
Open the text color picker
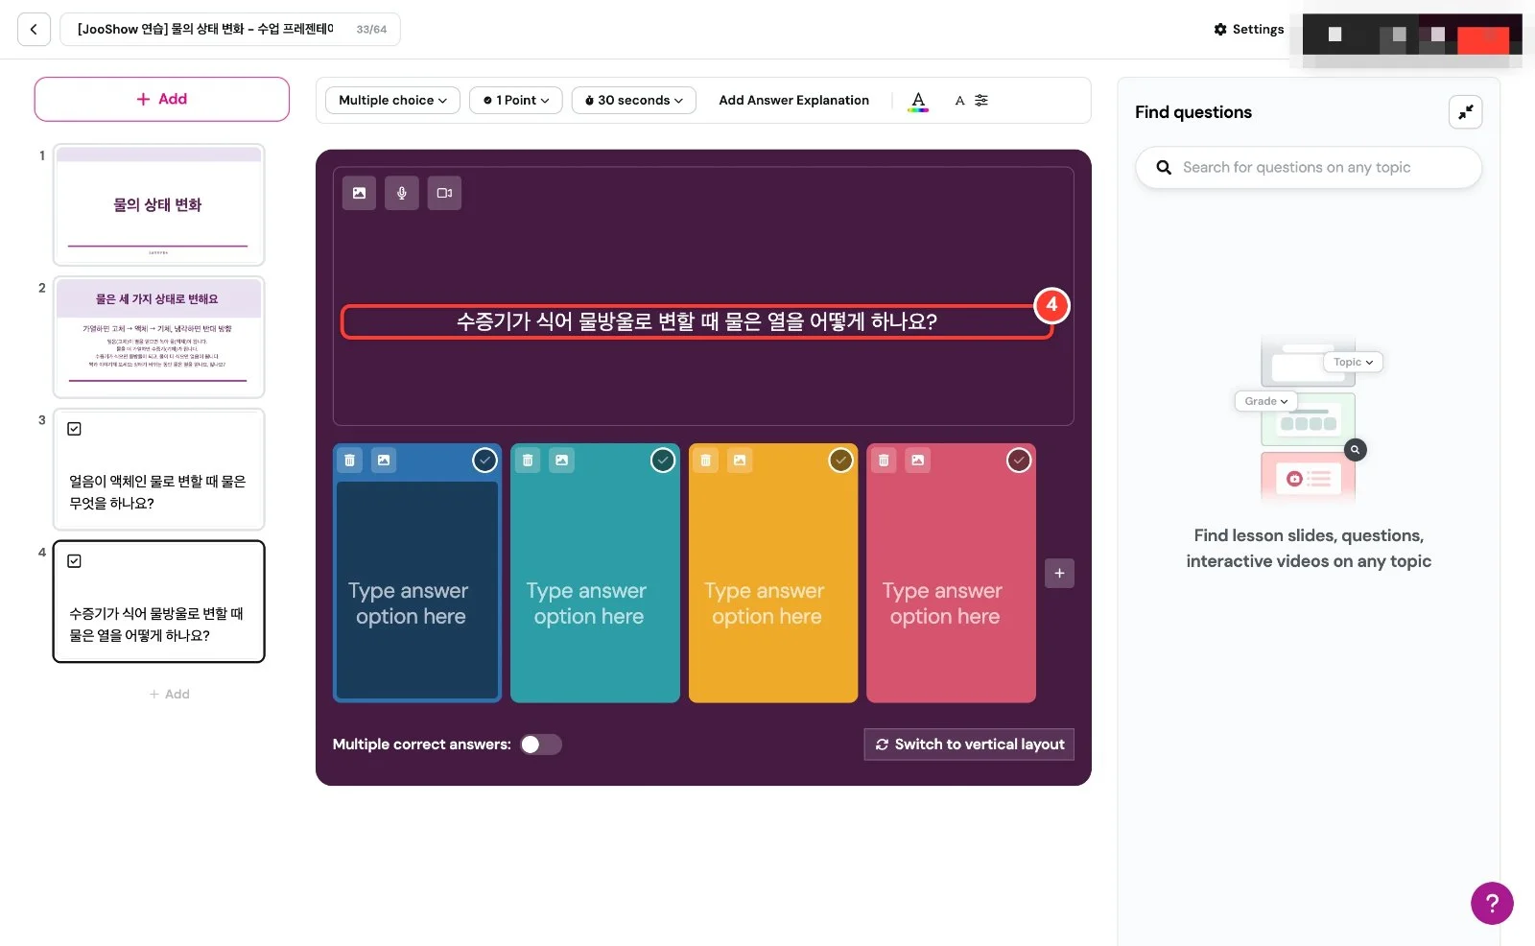pos(918,100)
